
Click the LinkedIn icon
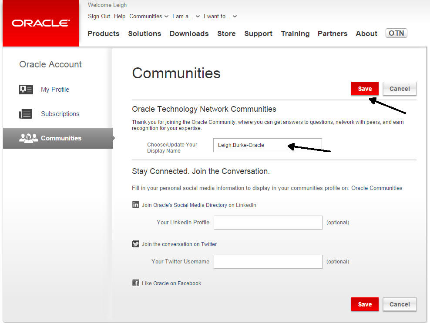135,205
